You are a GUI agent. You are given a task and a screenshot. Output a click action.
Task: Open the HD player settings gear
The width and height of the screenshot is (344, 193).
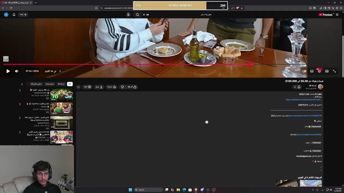coord(319,71)
